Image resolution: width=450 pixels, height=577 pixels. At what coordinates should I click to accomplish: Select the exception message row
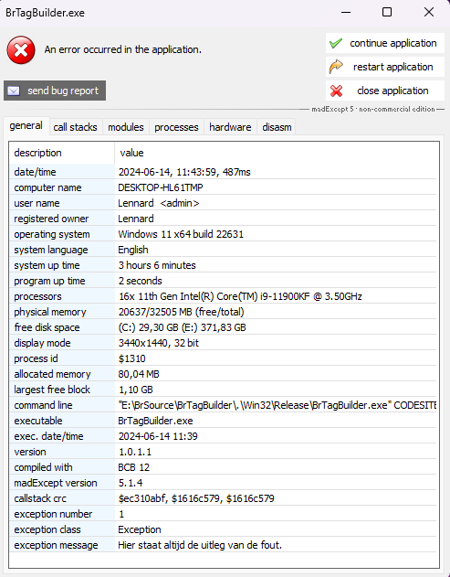223,545
